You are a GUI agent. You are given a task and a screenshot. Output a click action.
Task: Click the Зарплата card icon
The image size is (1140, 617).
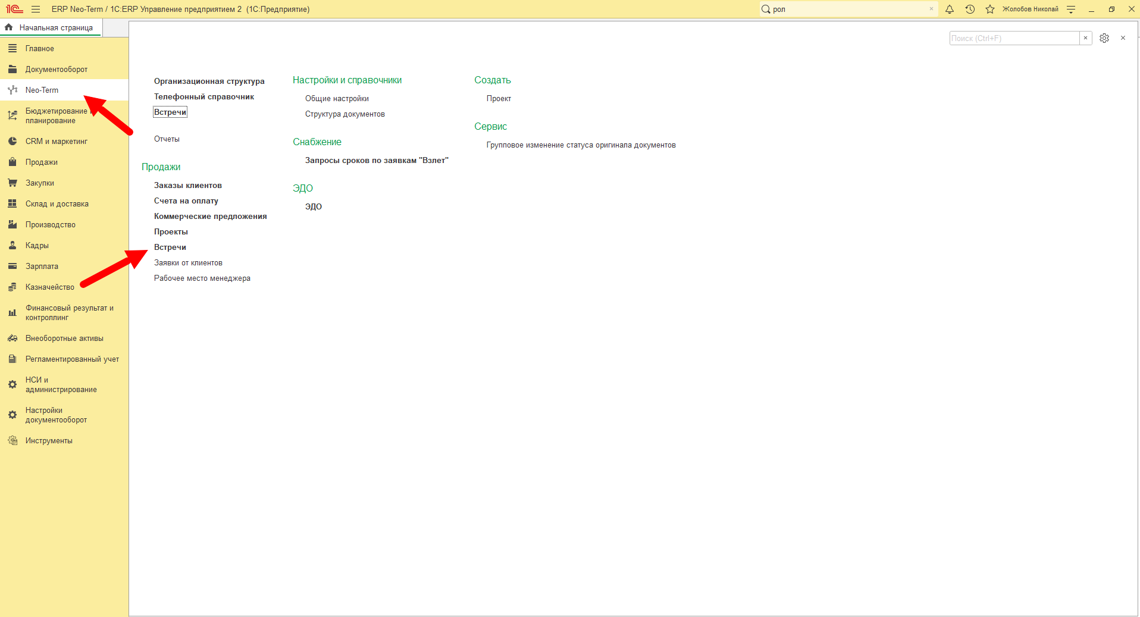(12, 267)
